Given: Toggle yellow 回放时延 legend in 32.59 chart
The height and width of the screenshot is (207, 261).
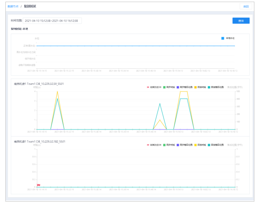Looking at the screenshot, I should pos(200,87).
